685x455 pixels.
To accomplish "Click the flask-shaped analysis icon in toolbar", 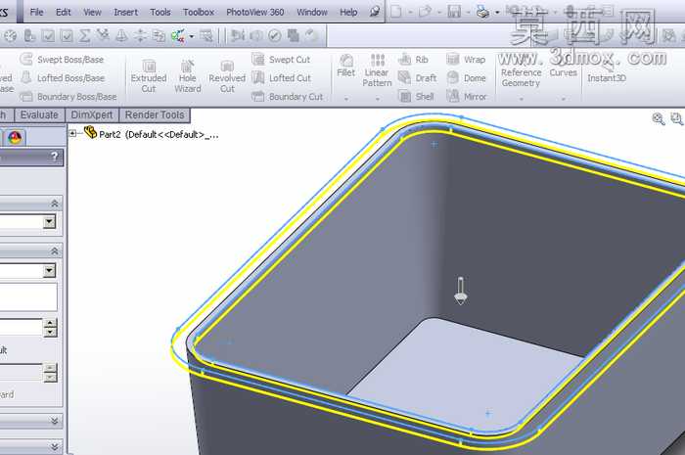I will click(121, 36).
